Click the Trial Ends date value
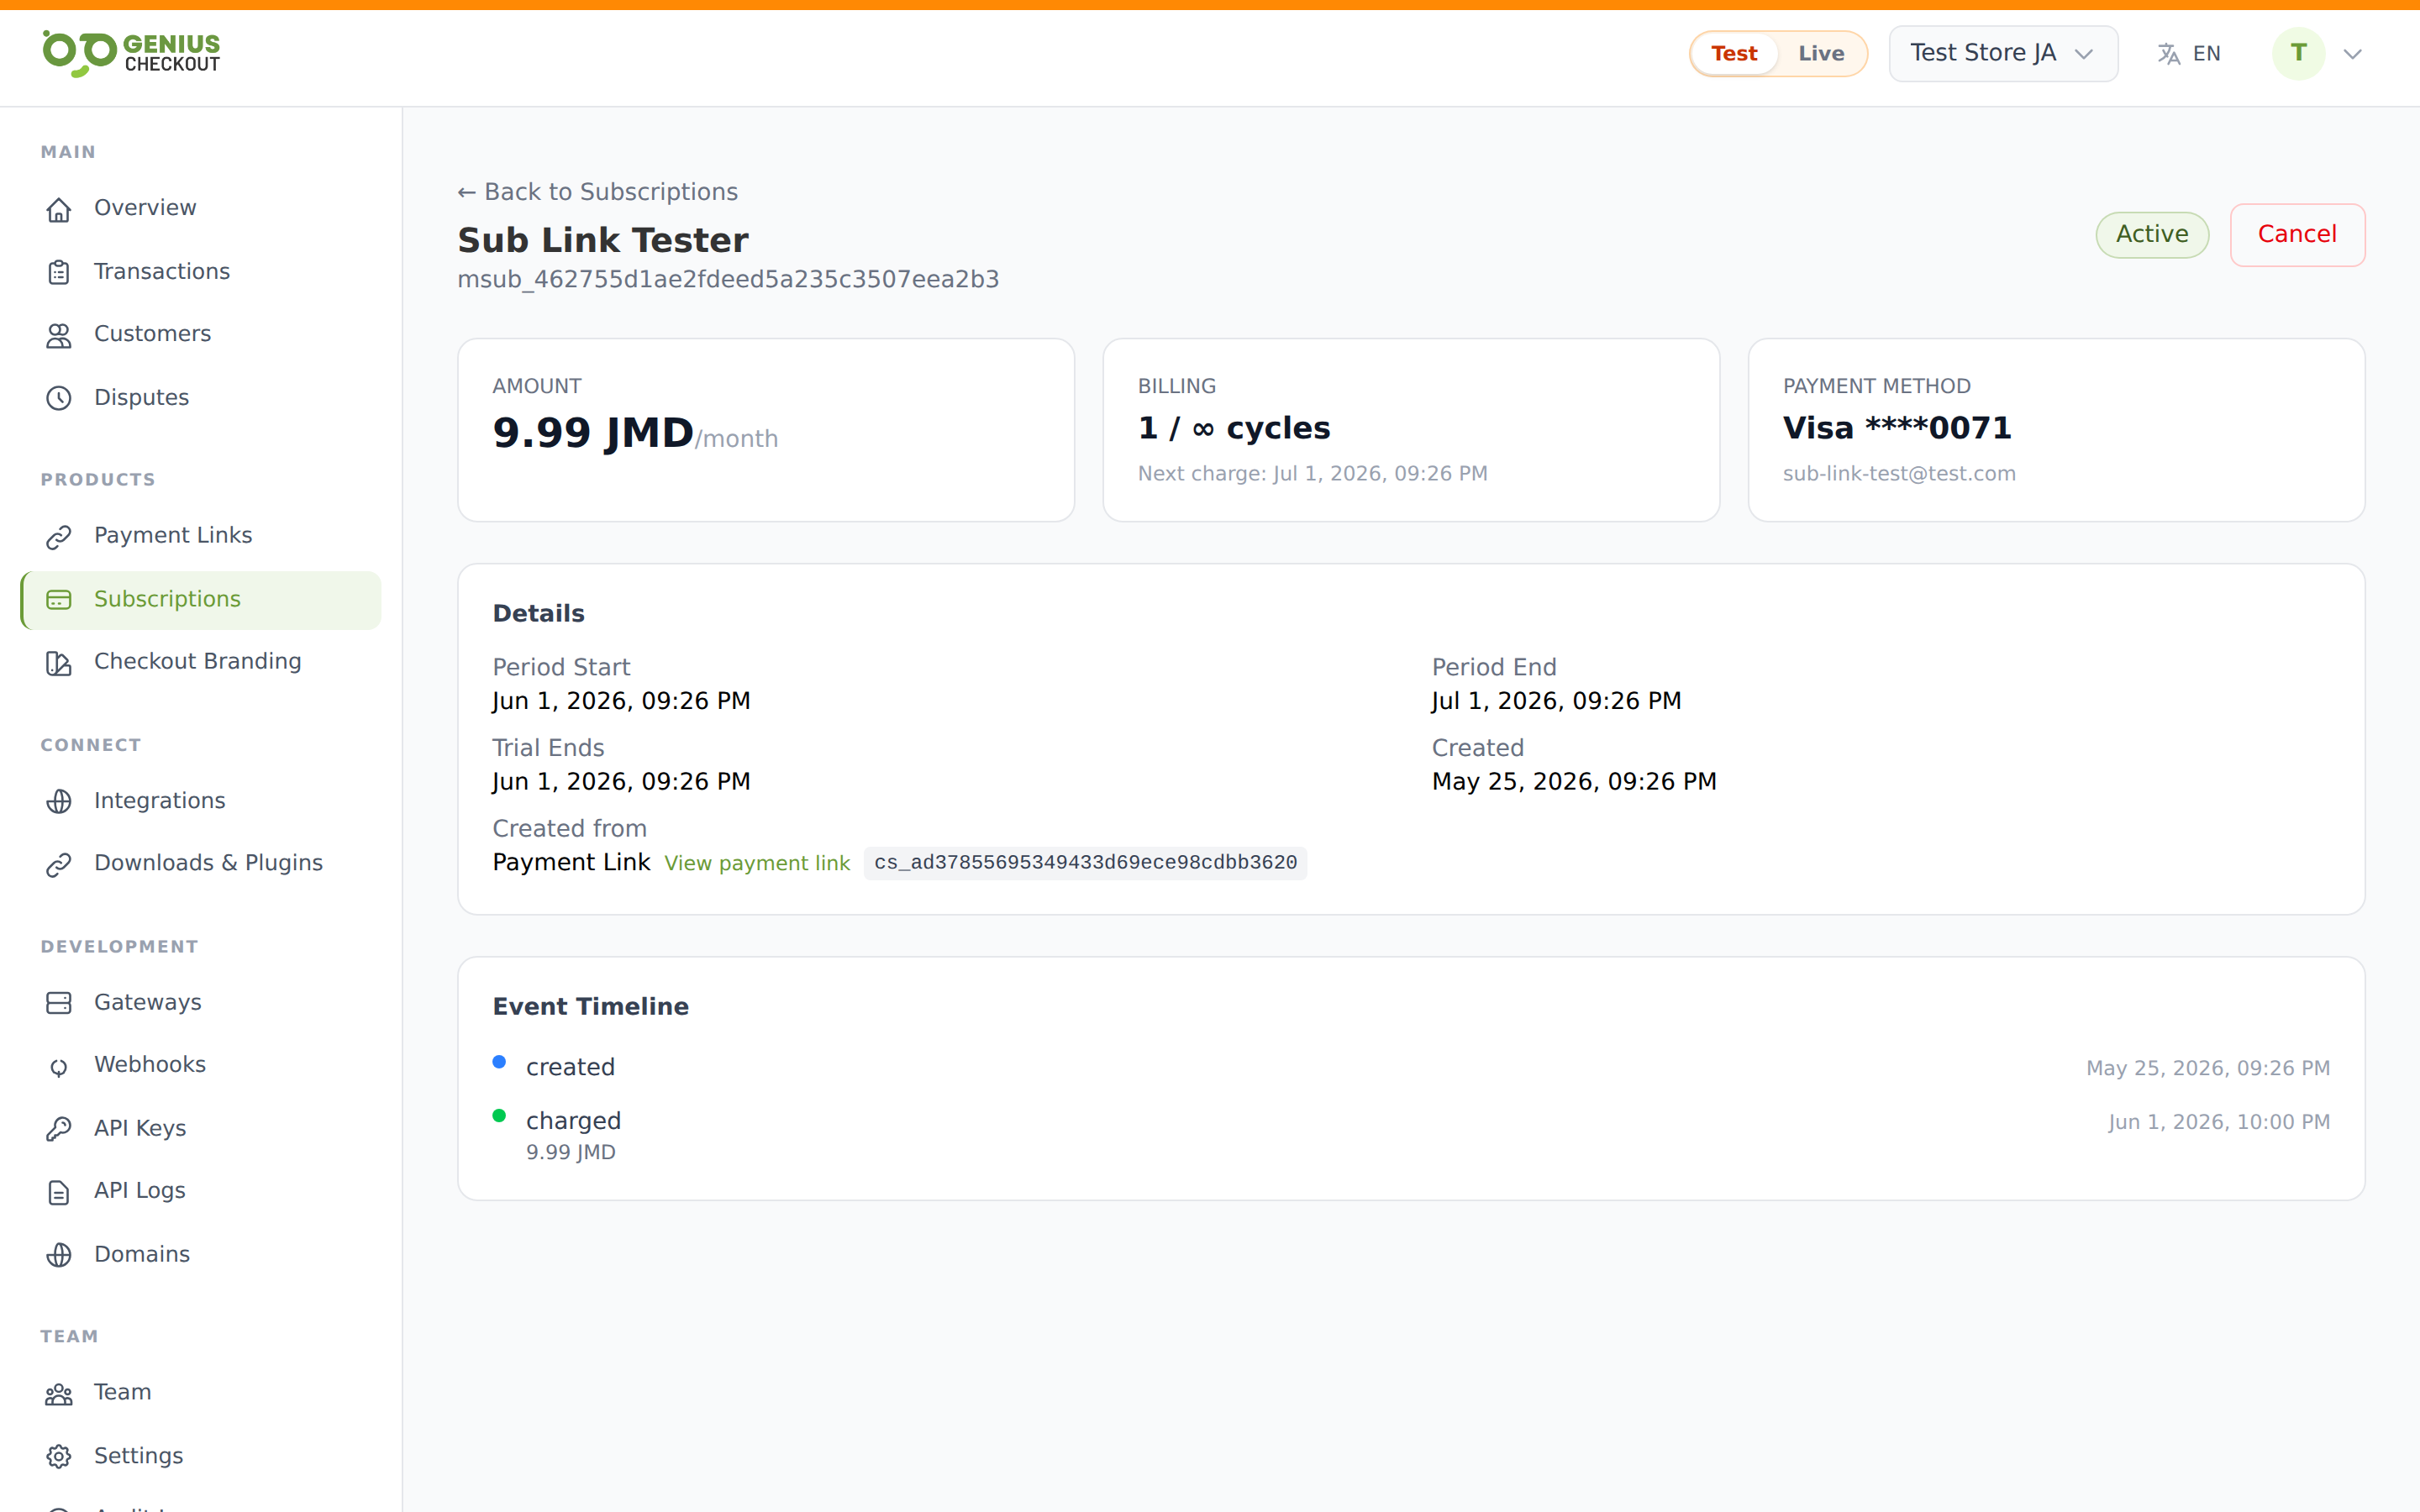This screenshot has height=1512, width=2420. point(621,782)
